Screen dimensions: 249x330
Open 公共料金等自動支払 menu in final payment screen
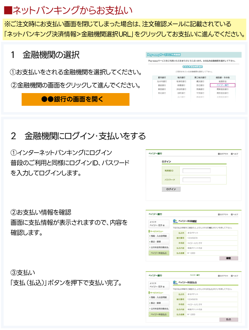tap(159, 309)
